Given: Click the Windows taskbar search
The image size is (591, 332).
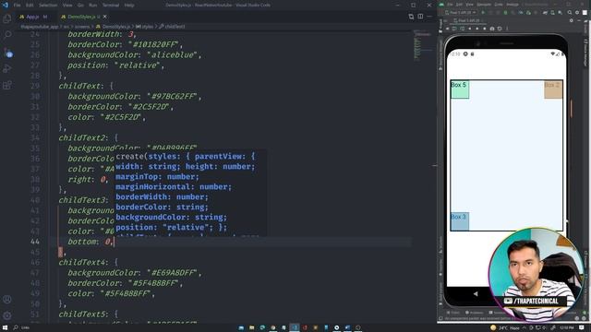Looking at the screenshot, I should (22, 328).
